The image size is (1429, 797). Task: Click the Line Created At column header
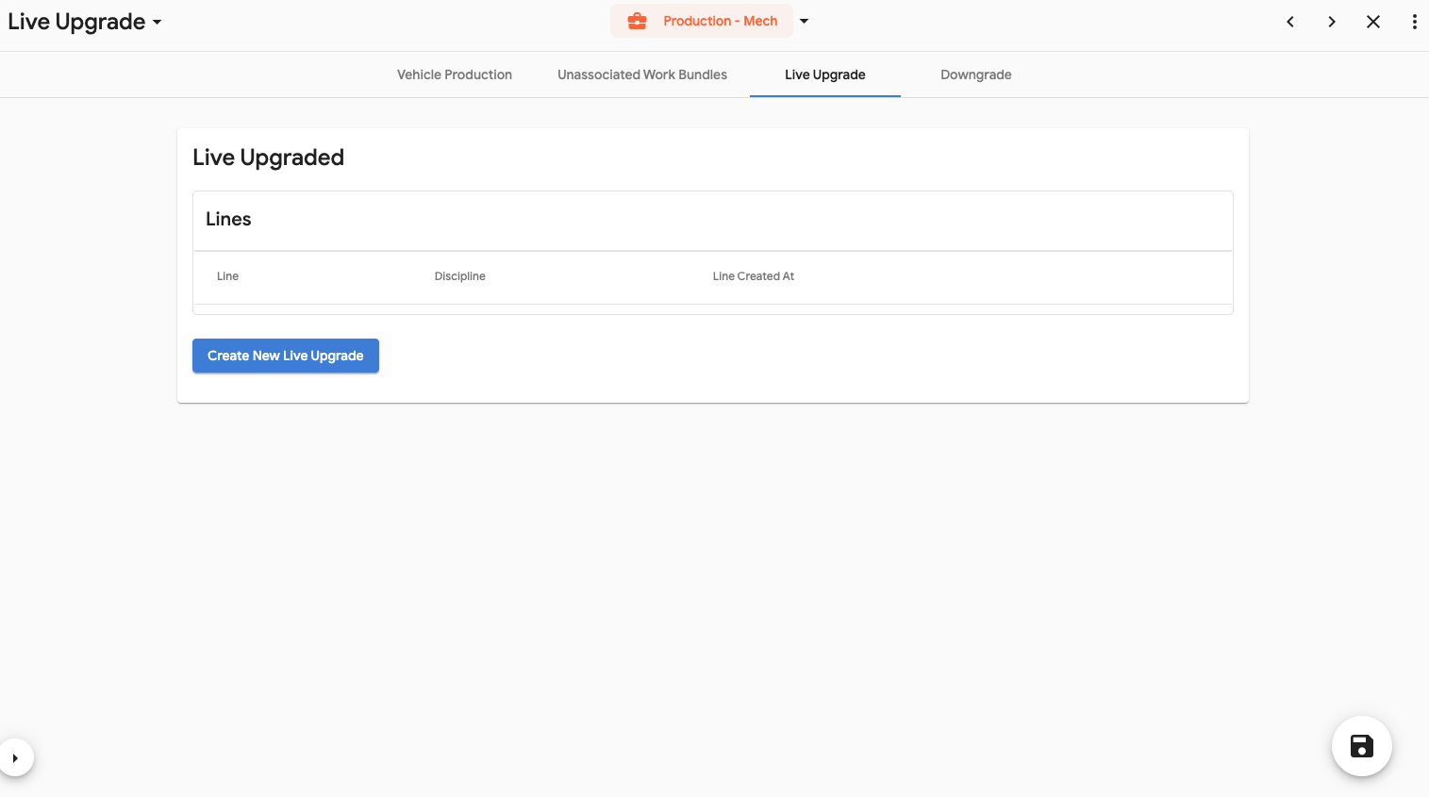(x=754, y=276)
